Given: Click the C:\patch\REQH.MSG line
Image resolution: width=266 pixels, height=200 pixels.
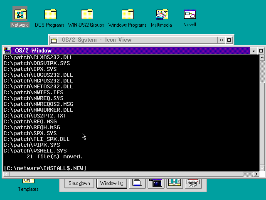Looking at the screenshot, I should [32, 127].
